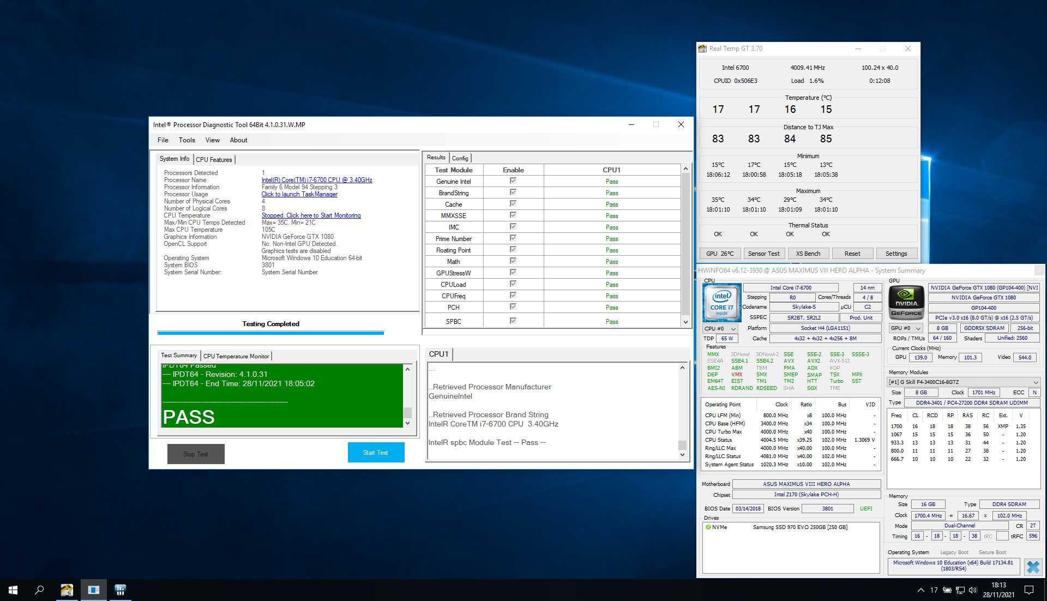This screenshot has height=601, width=1047.
Task: Click the Start Test button
Action: click(376, 453)
